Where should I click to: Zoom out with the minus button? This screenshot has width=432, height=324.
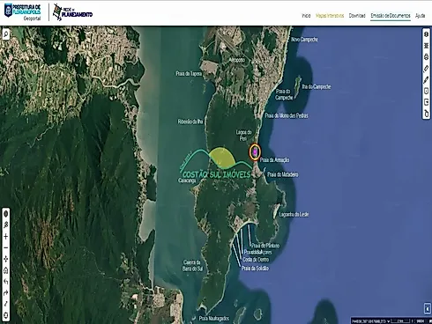(x=5, y=247)
